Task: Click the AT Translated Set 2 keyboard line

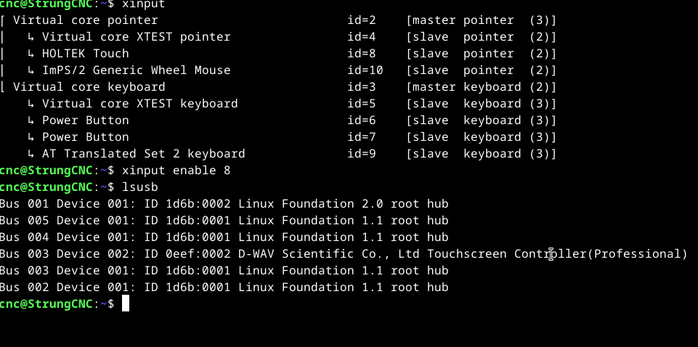Action: tap(143, 154)
